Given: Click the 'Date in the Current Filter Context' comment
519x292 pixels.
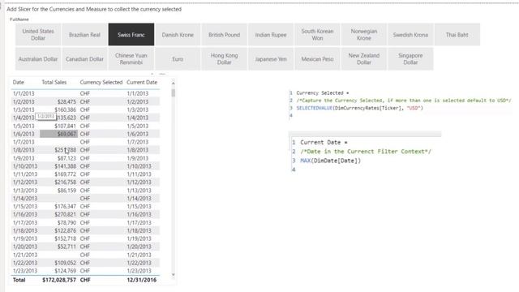Looking at the screenshot, I should [x=366, y=152].
